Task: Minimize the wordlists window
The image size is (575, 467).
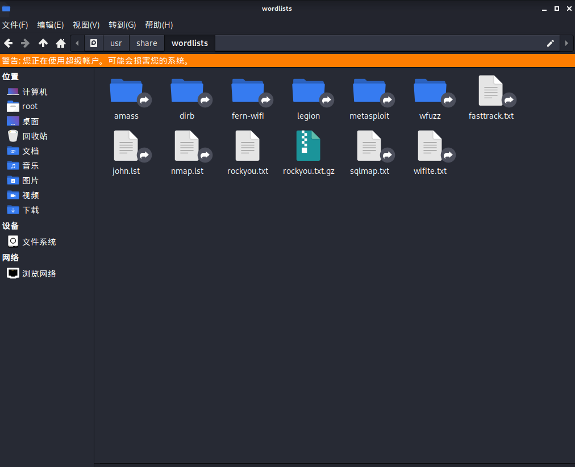Action: [x=544, y=9]
